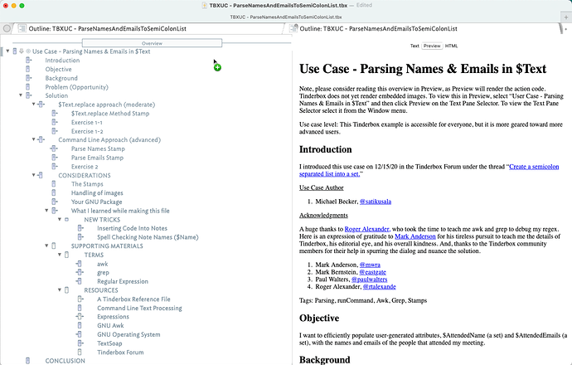Screen dimensions: 572x365
Task: Click the note icon beside Your GNU Package
Action: 55,202
